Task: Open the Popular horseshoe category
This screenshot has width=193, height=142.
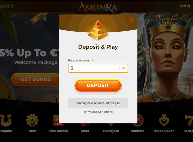Action: click(6, 121)
